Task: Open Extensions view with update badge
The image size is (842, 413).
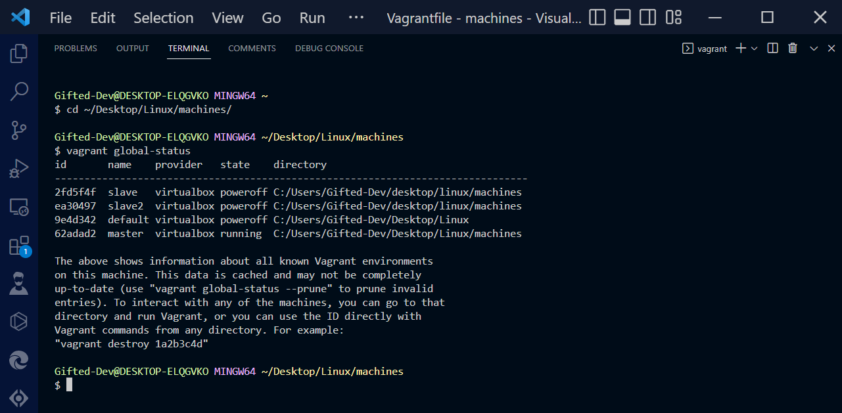Action: [19, 246]
